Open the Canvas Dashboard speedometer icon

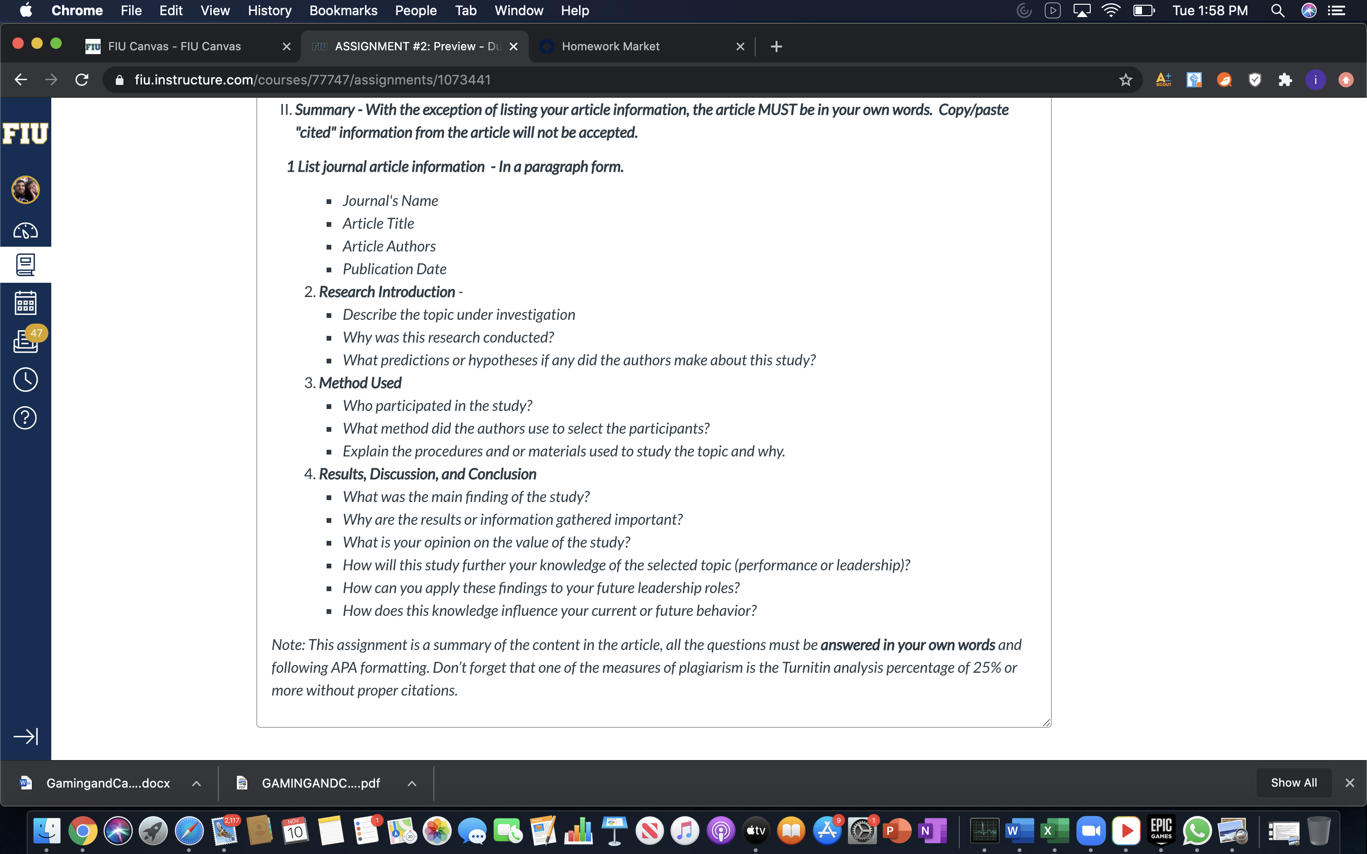pos(26,231)
